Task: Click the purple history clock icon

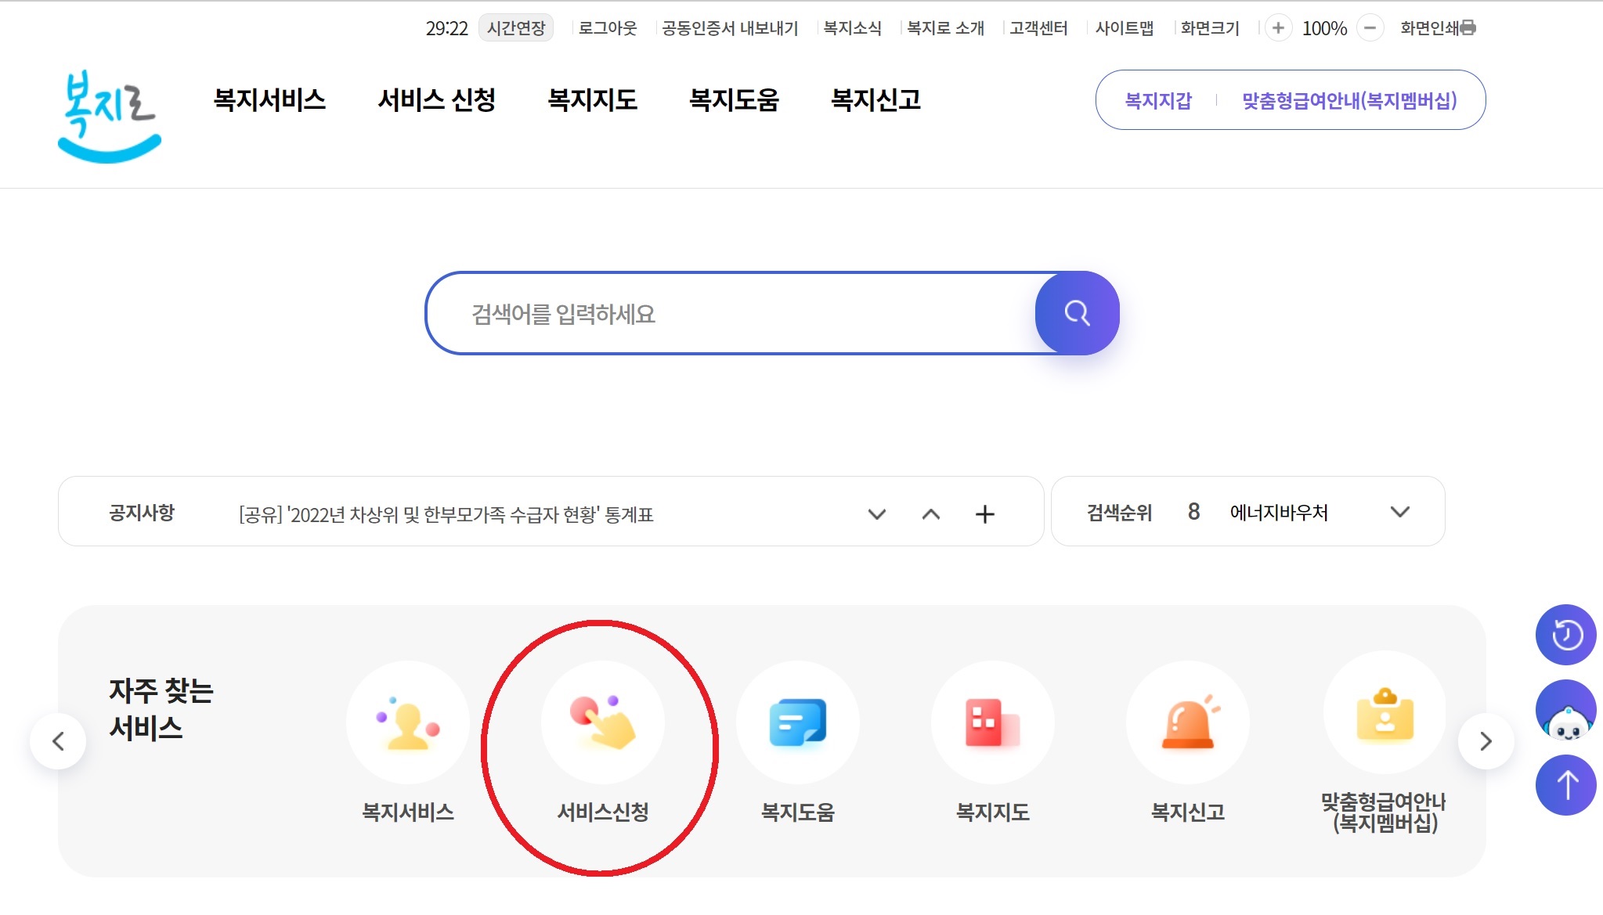Action: pos(1567,635)
